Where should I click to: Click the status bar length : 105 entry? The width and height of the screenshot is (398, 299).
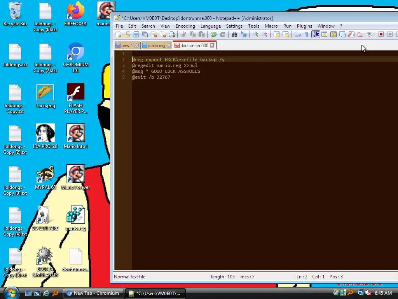point(223,277)
